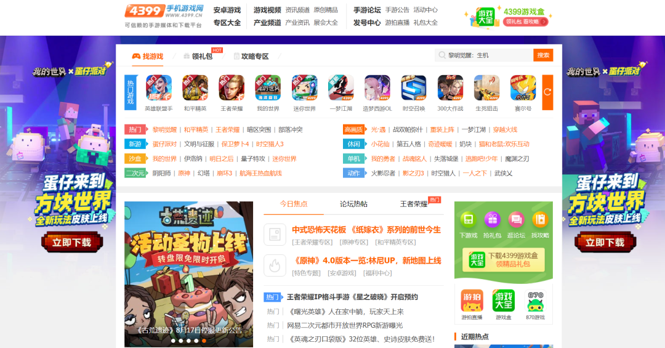Image resolution: width=665 pixels, height=348 pixels.
Task: Open the 曙光英雄 news item
Action: [345, 312]
